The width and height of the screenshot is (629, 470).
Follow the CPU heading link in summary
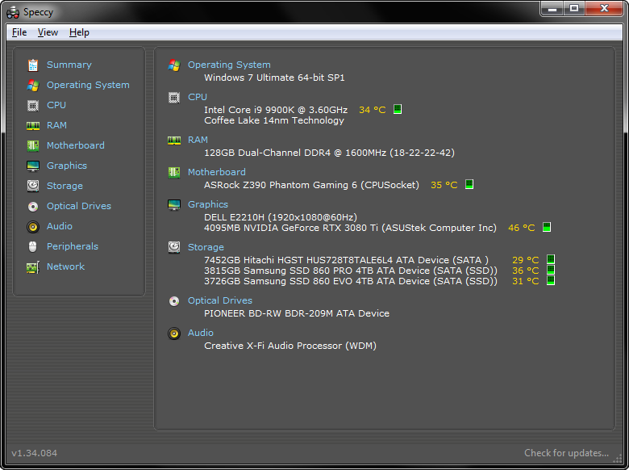(x=198, y=97)
